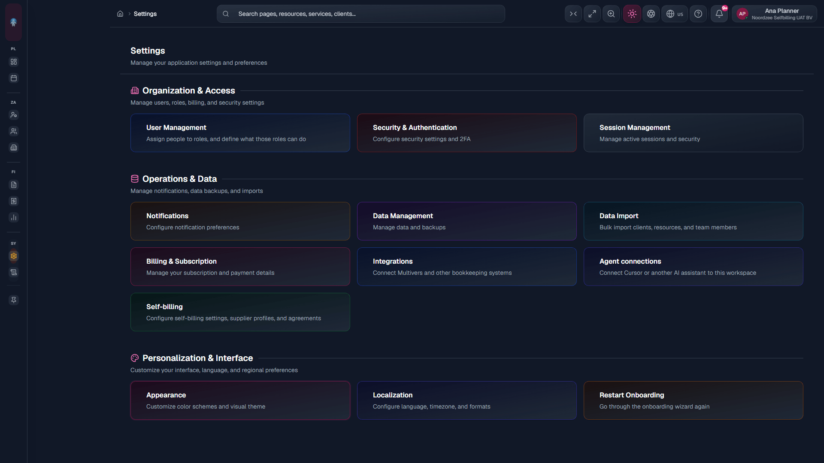Open the bar chart sidebar icon
The height and width of the screenshot is (463, 824).
point(14,217)
